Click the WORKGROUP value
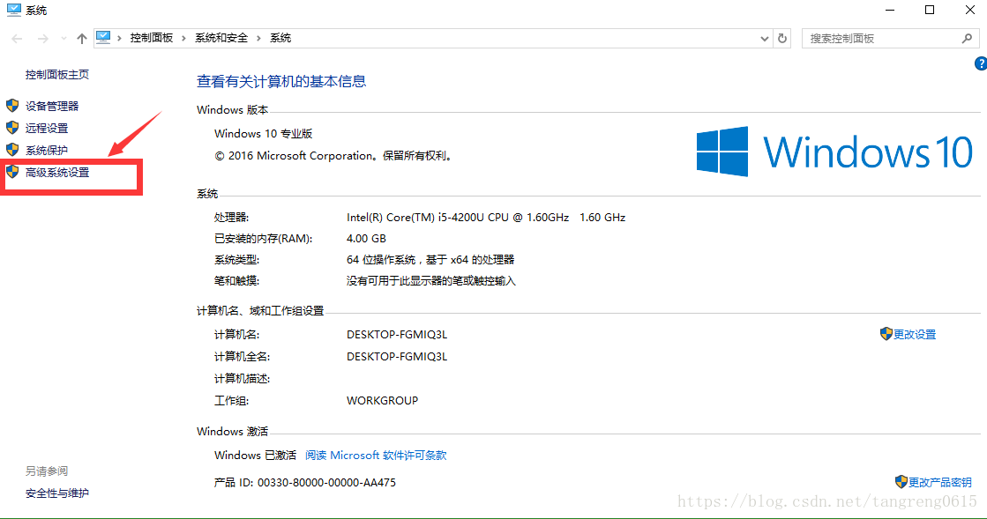The width and height of the screenshot is (987, 519). [382, 401]
